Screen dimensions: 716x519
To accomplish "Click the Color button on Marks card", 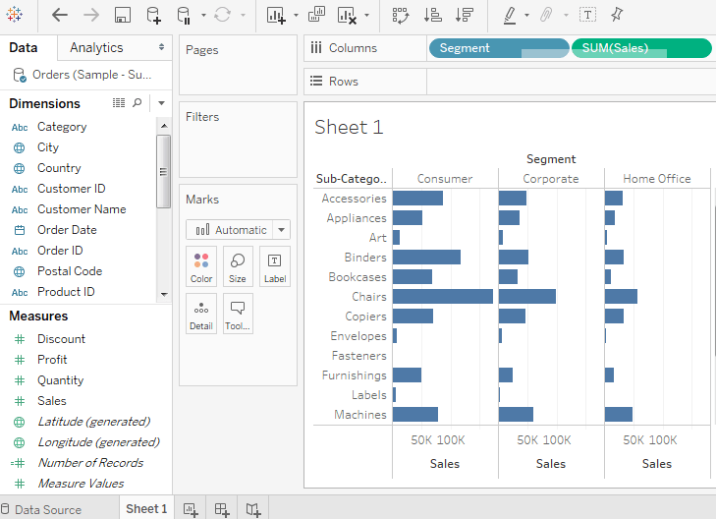I will coord(201,266).
